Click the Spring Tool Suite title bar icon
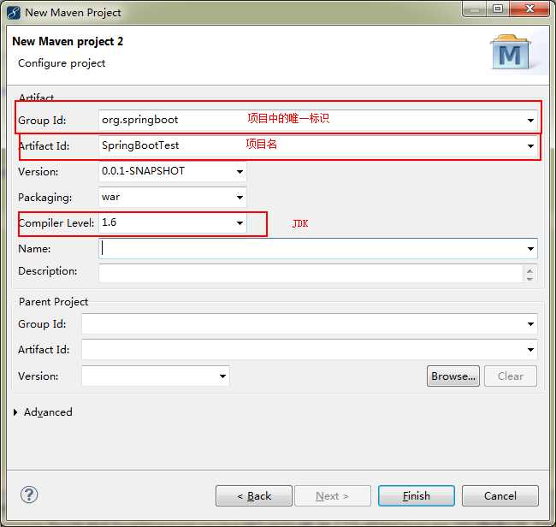Screen dimensions: 556x527 pyautogui.click(x=14, y=13)
